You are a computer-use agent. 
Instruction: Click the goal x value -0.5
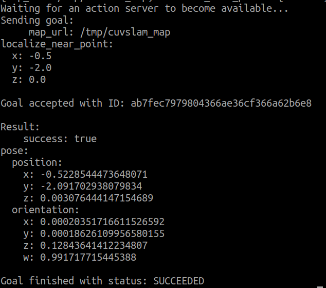click(40, 56)
